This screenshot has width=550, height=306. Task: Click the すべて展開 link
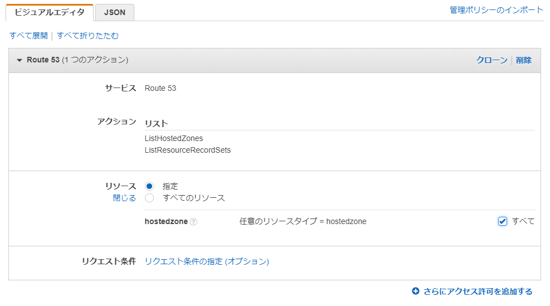tap(28, 36)
